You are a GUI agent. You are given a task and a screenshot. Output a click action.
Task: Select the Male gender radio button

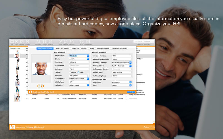78,73
